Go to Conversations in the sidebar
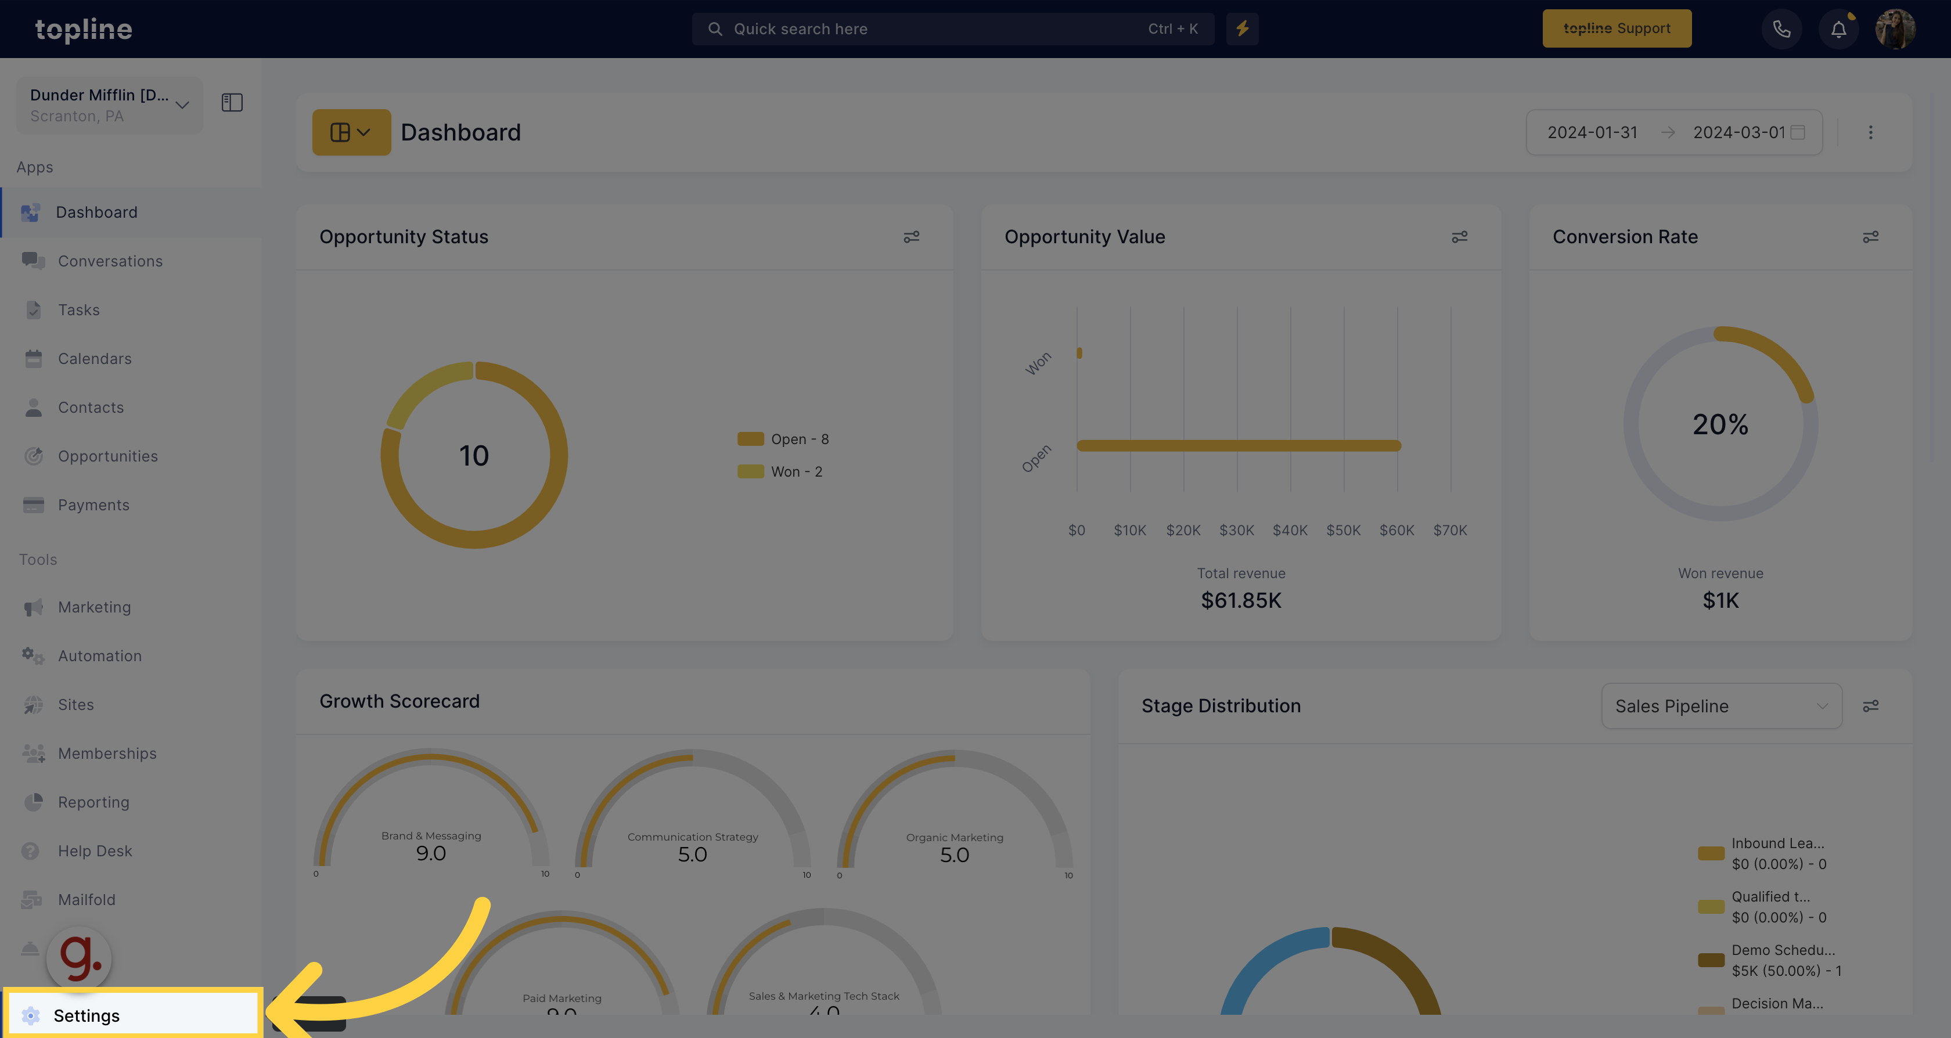The width and height of the screenshot is (1951, 1038). click(110, 261)
